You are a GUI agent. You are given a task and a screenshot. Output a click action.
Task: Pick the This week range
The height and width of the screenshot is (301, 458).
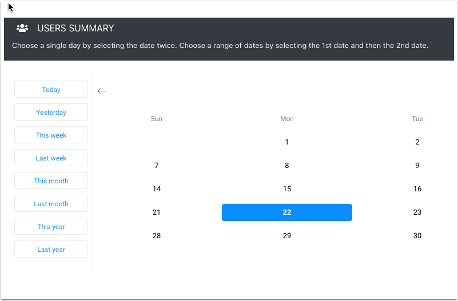(51, 135)
